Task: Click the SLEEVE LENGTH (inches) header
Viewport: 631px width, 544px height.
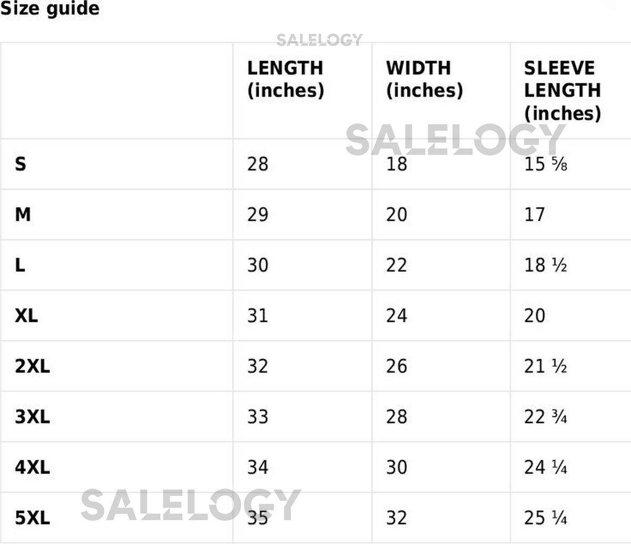Action: point(562,90)
